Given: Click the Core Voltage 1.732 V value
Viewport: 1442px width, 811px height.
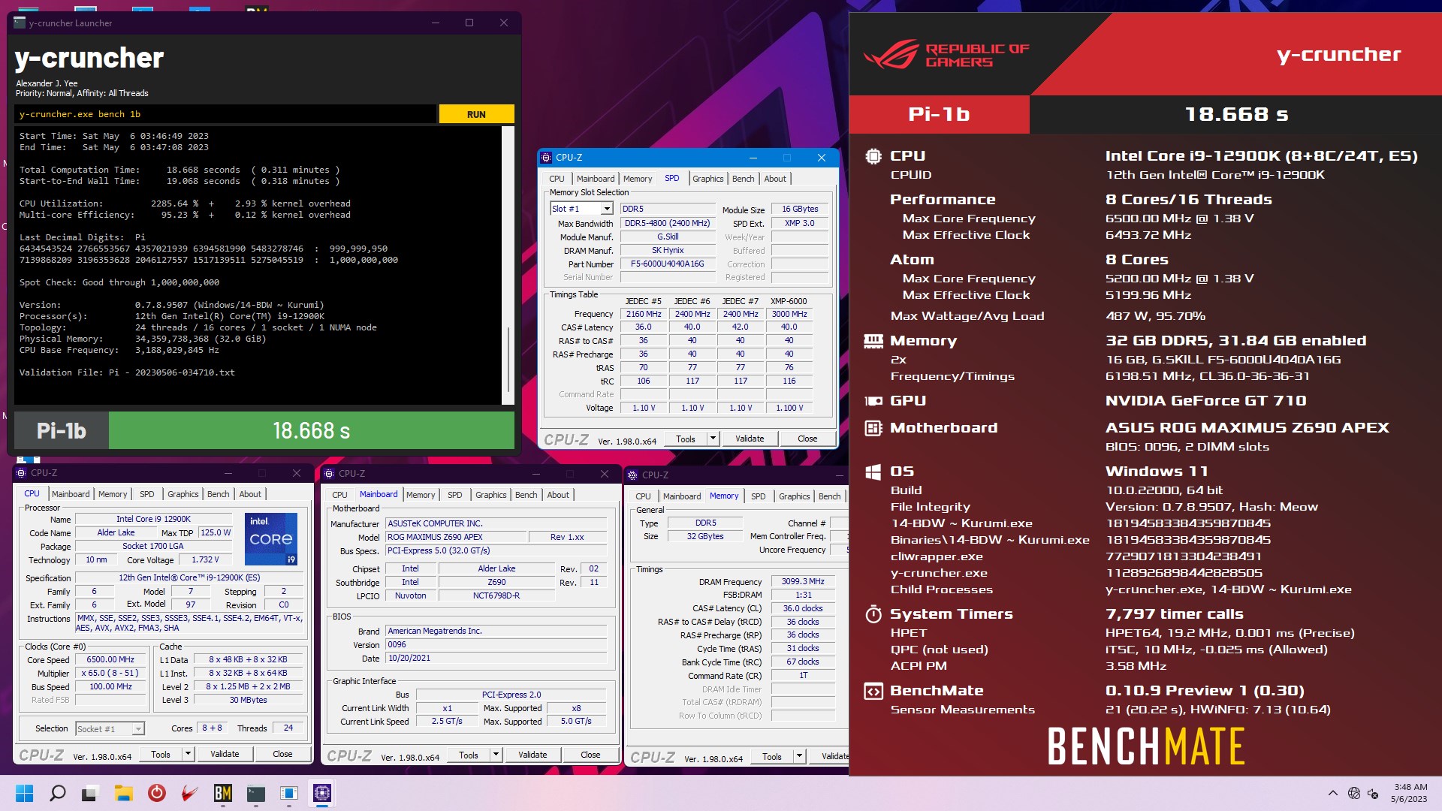Looking at the screenshot, I should coord(205,560).
